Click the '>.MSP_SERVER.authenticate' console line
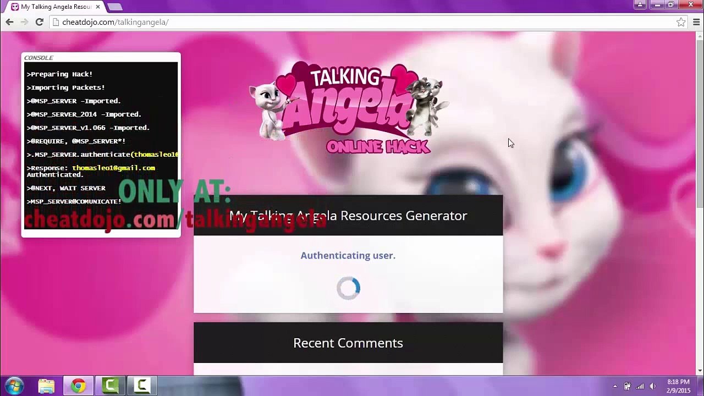 tap(102, 155)
